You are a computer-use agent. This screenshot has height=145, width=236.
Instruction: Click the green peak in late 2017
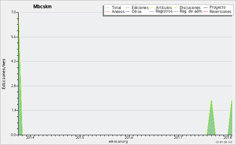pyautogui.click(x=211, y=120)
